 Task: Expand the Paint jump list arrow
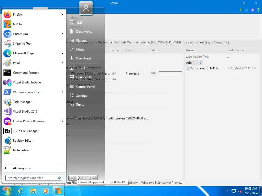[x=62, y=63]
